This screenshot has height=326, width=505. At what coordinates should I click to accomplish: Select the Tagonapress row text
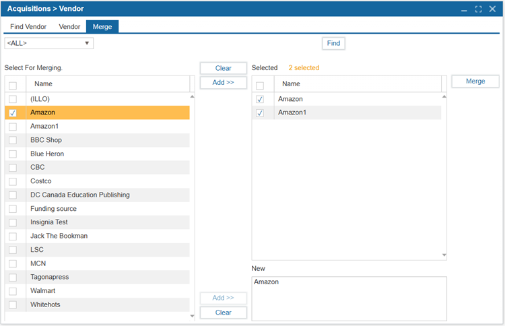(x=50, y=277)
